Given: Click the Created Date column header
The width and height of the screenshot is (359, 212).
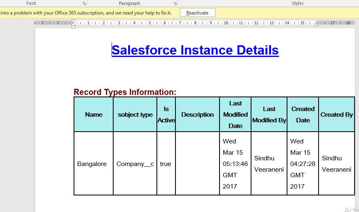Looking at the screenshot, I should pos(303,114).
